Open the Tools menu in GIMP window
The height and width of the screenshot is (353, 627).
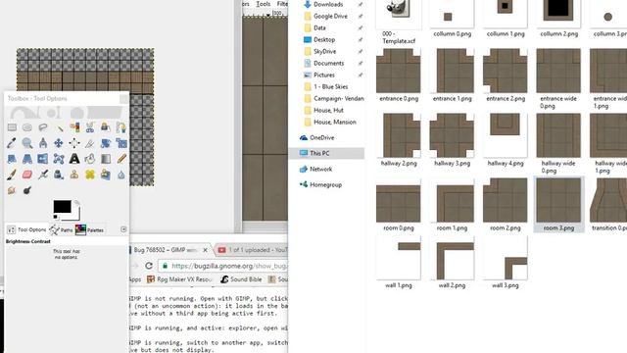point(264,4)
